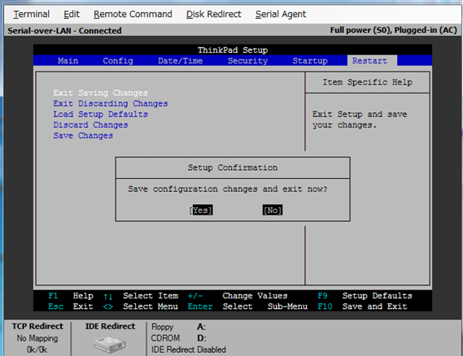463x356 pixels.
Task: Click the 0k/0k transfer counter
Action: pos(37,349)
